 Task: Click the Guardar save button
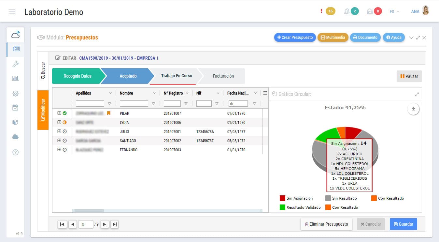tap(403, 224)
